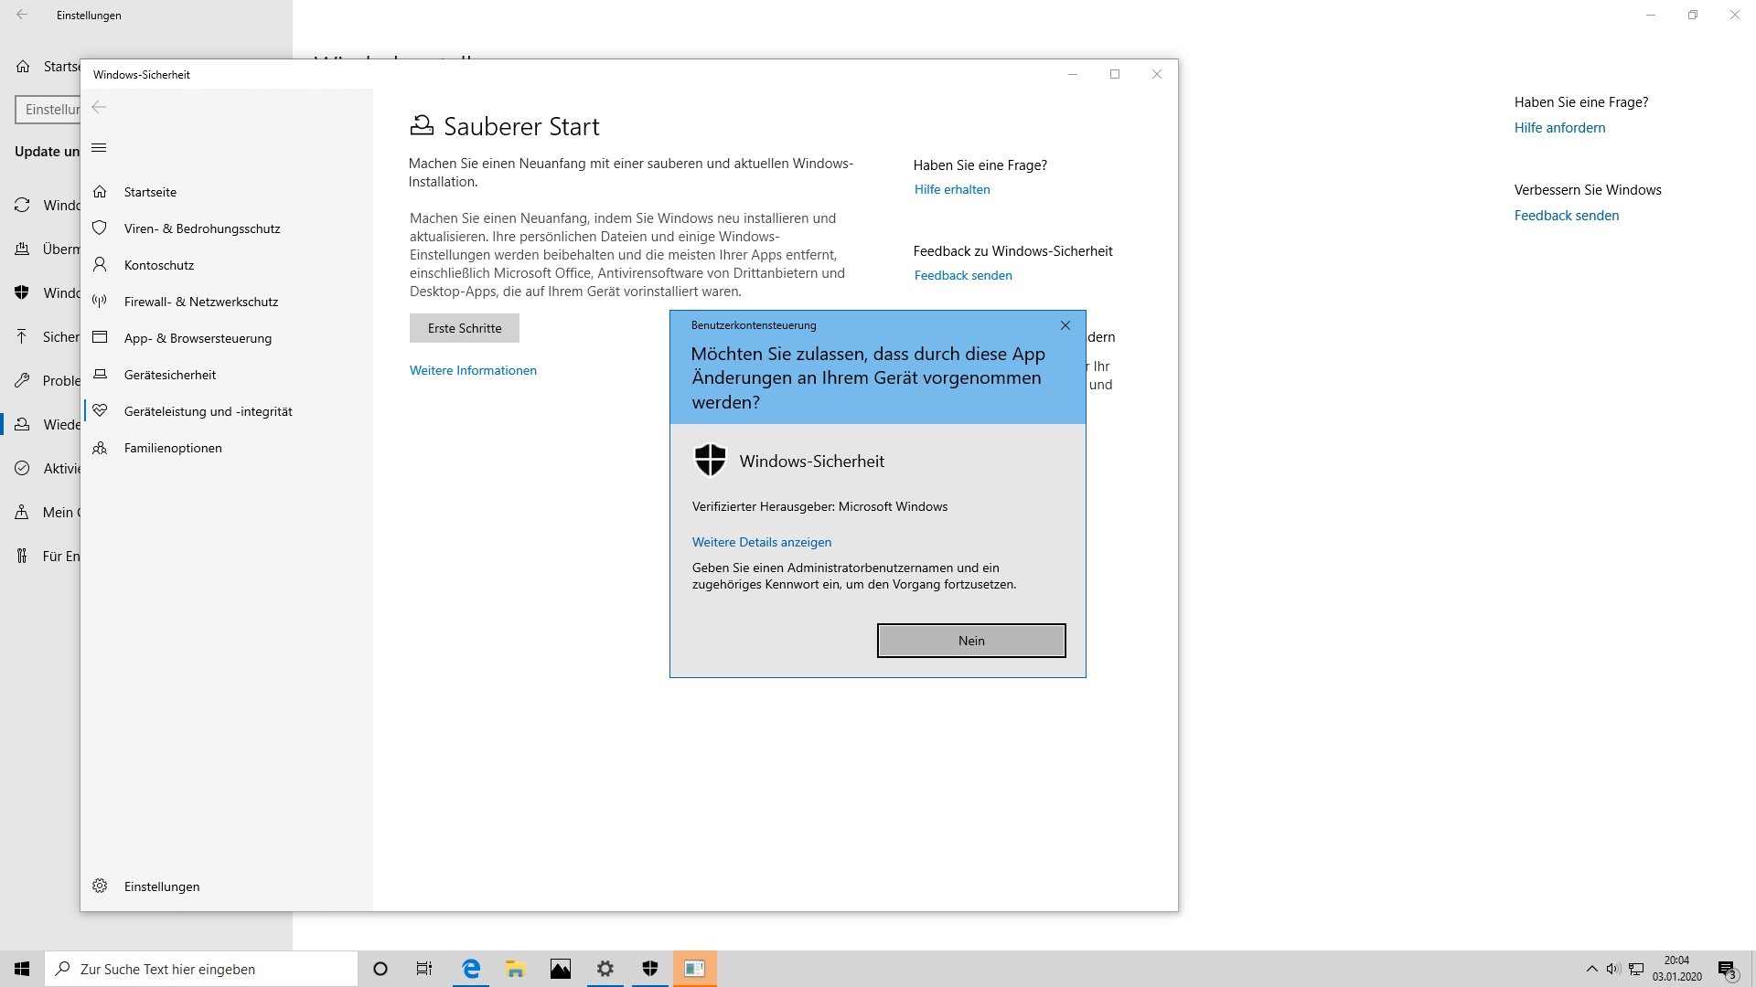
Task: Close the Benutzerkontensteuerung dialog with X
Action: [1065, 325]
